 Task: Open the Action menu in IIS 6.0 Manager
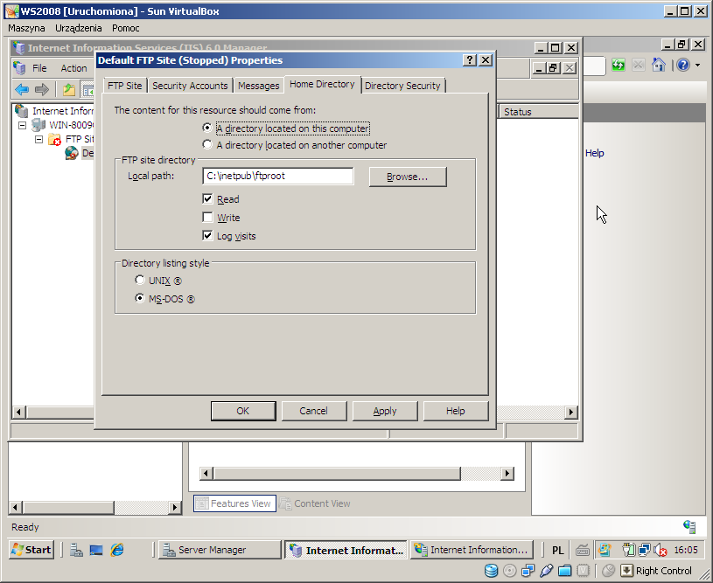click(x=73, y=68)
